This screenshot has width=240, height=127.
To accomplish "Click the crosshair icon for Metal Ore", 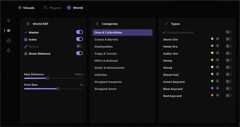I will pyautogui.click(x=217, y=46).
